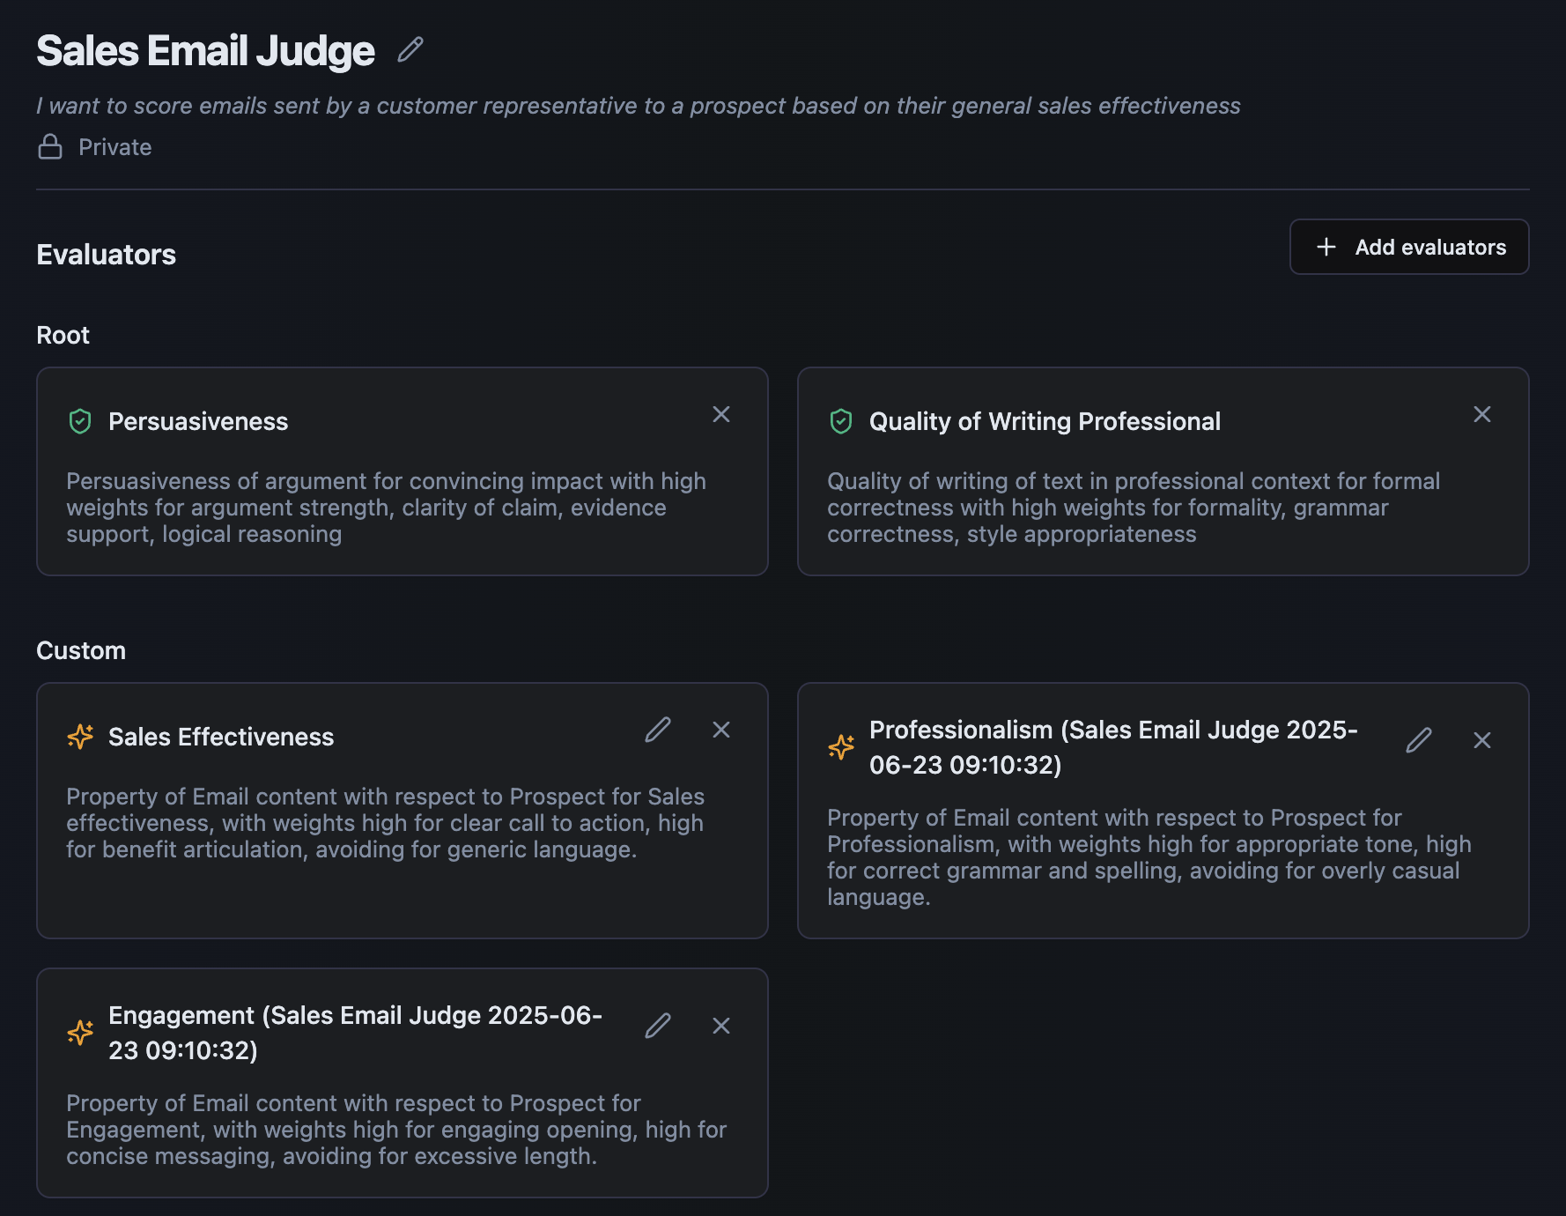This screenshot has width=1566, height=1216.
Task: Remove the Professionalism evaluator card
Action: (1482, 740)
